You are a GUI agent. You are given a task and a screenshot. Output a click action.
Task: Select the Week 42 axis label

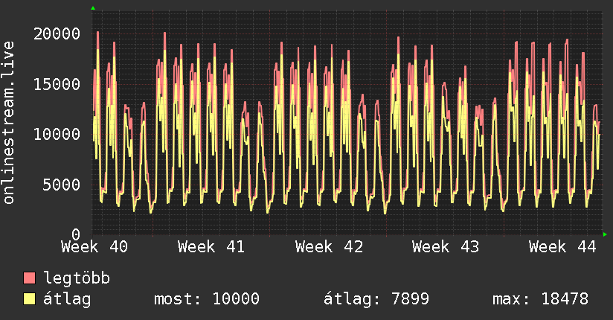pos(329,247)
